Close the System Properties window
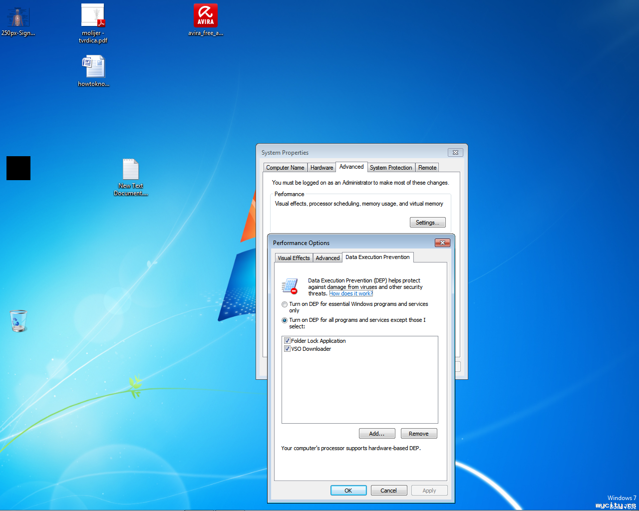639x511 pixels. pyautogui.click(x=455, y=152)
